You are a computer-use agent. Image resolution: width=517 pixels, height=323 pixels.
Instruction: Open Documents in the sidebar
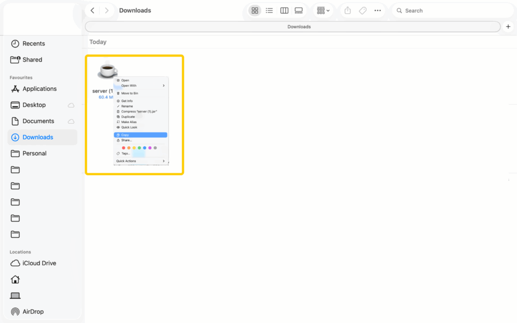(42, 121)
